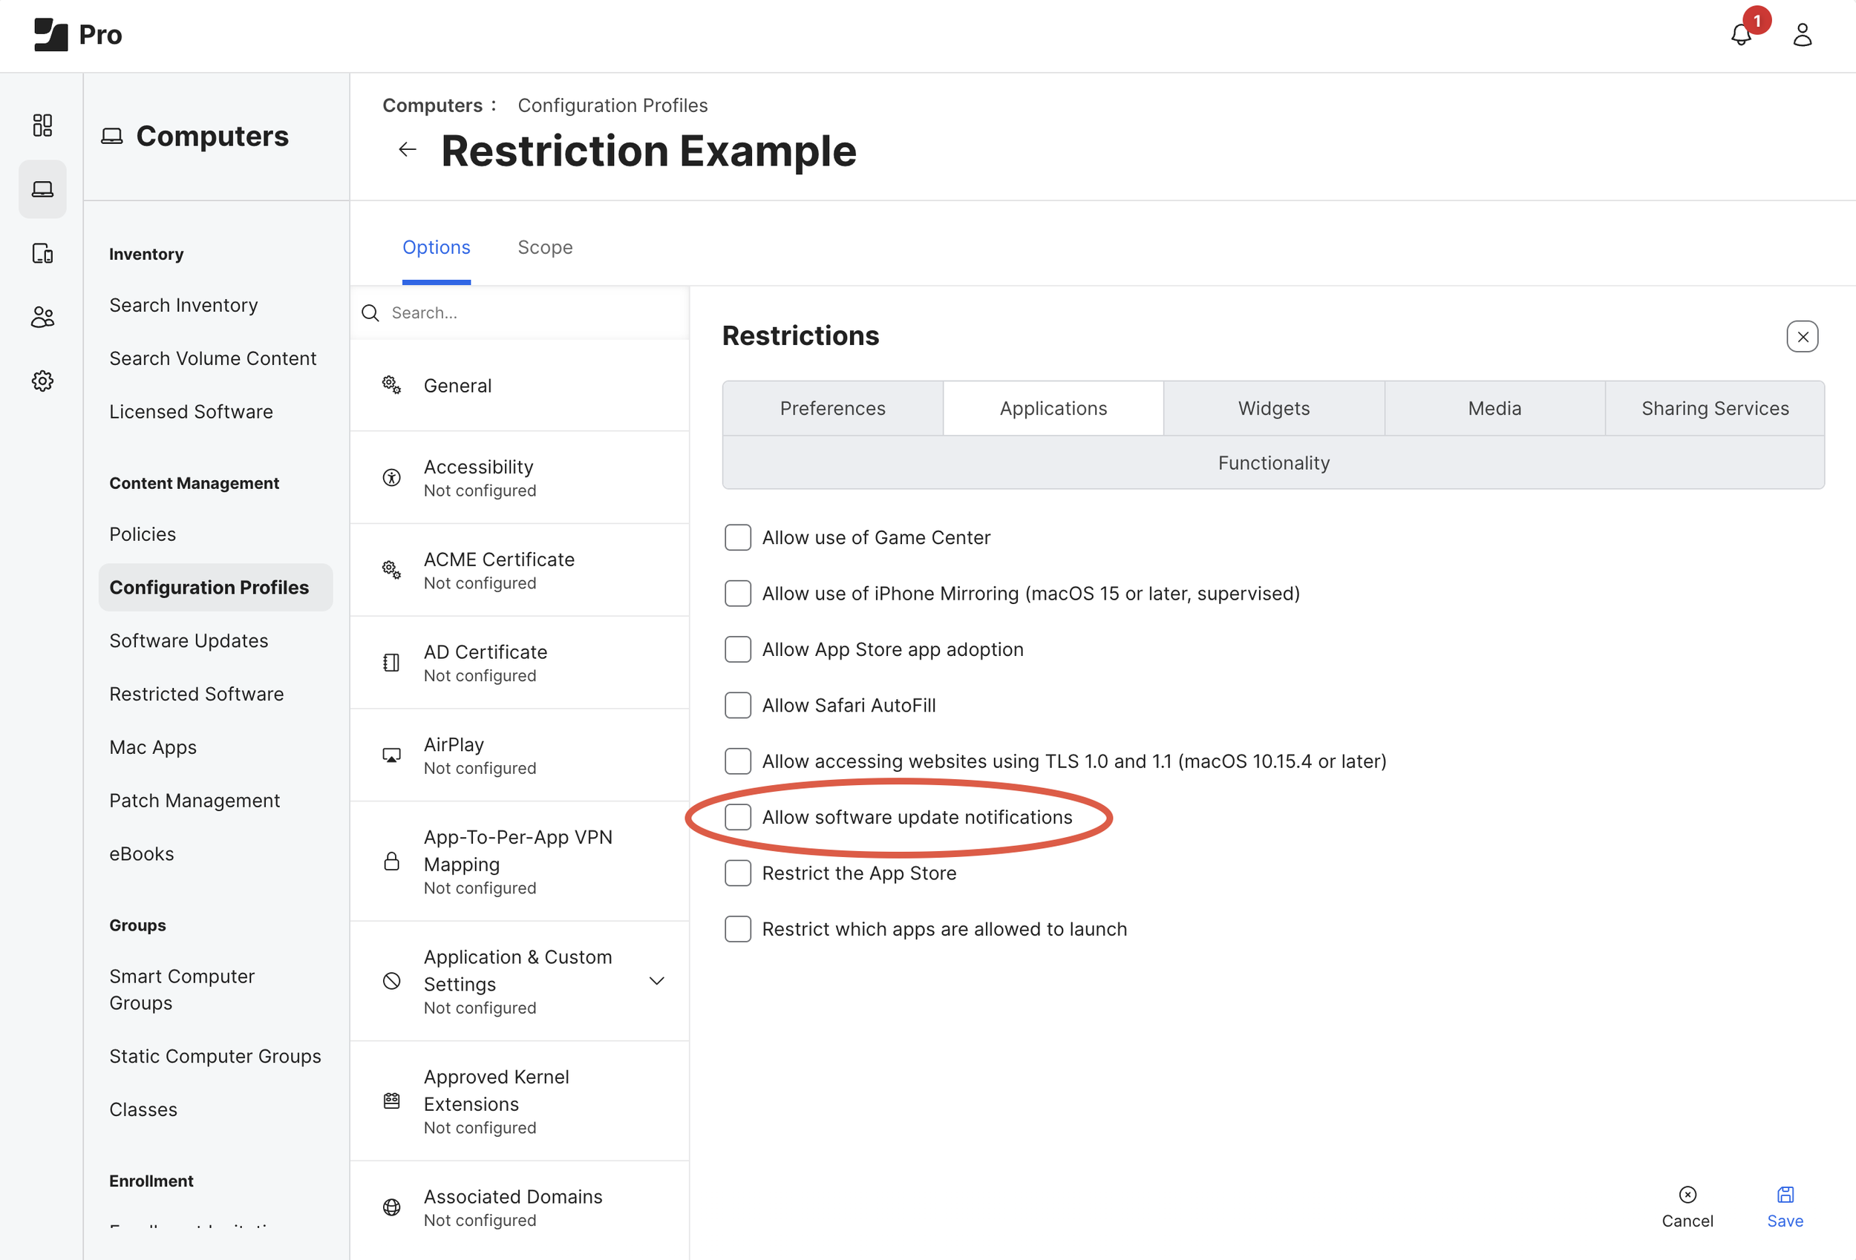1856x1260 pixels.
Task: Switch to the Scope tab
Action: pyautogui.click(x=545, y=248)
